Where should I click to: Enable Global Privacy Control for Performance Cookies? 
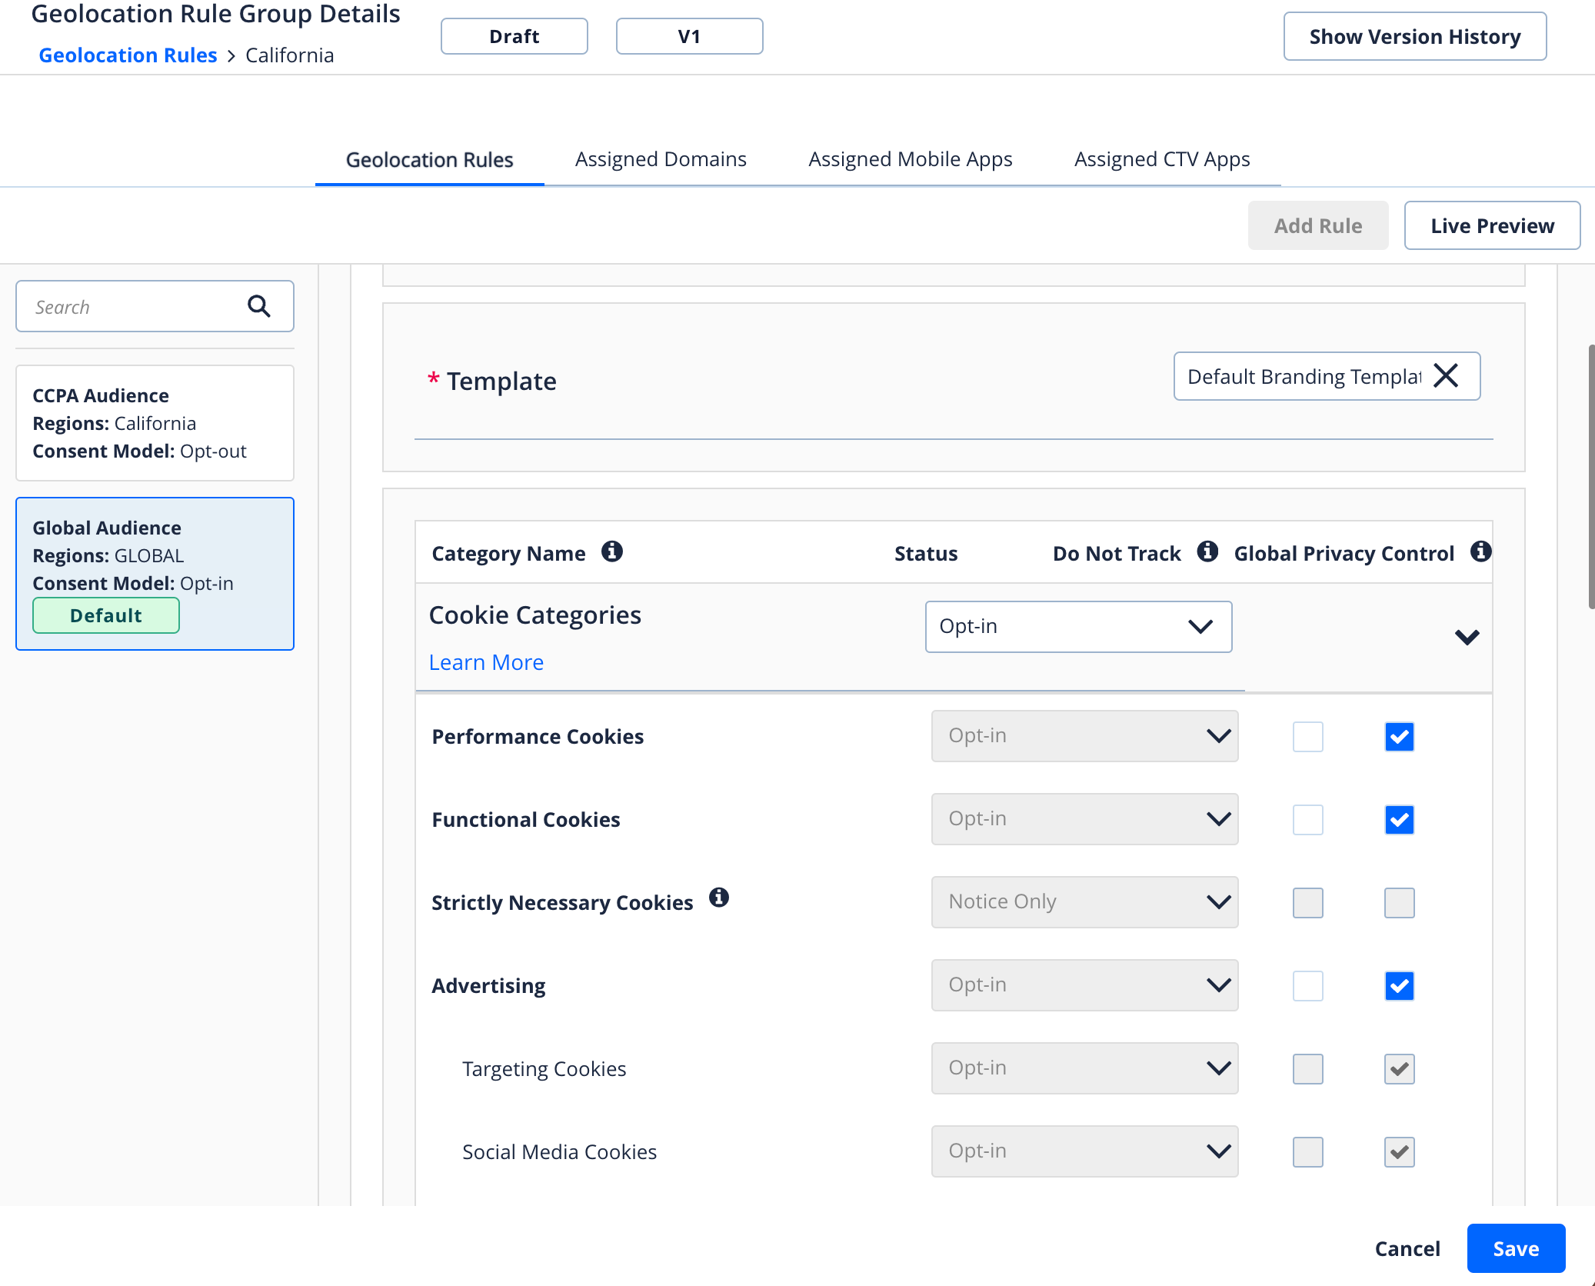coord(1398,736)
